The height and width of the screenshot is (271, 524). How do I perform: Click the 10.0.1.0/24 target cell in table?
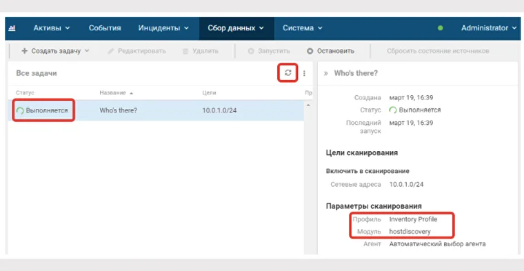click(219, 110)
